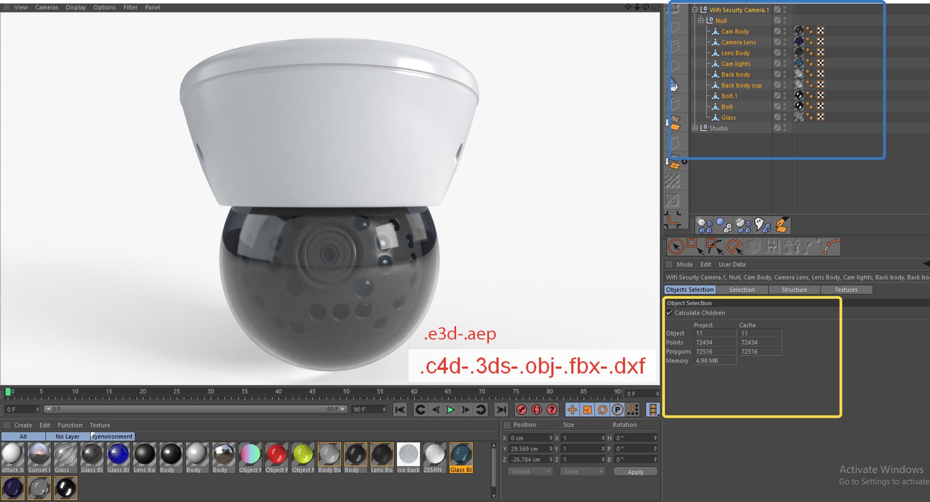Click the axis corner tool icon
The width and height of the screenshot is (930, 502).
pyautogui.click(x=673, y=220)
